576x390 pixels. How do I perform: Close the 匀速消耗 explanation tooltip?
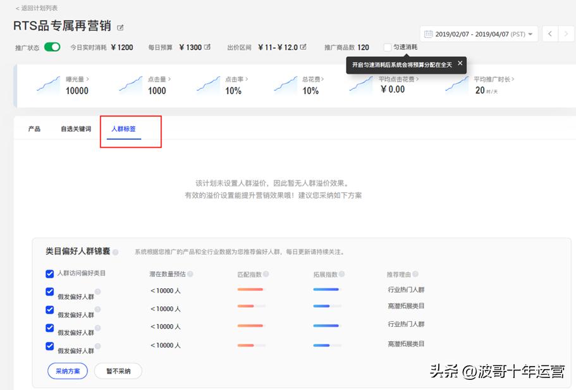click(x=460, y=63)
